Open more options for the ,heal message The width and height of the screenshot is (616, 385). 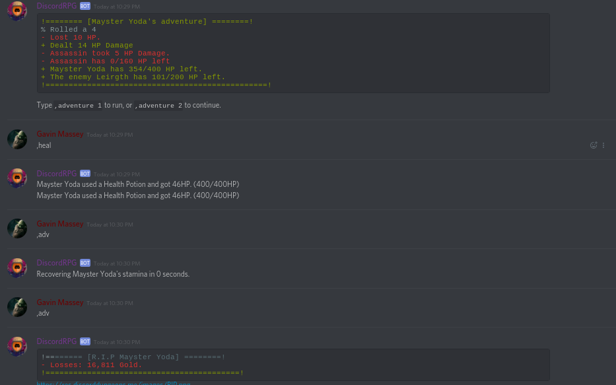(x=603, y=145)
